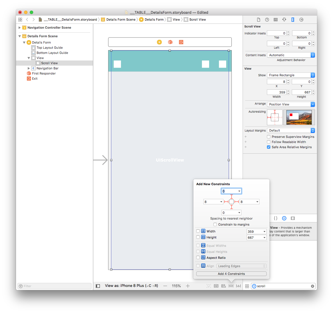Open the Resolve Auto Layout Issues icon
333x313 pixels.
tap(239, 286)
